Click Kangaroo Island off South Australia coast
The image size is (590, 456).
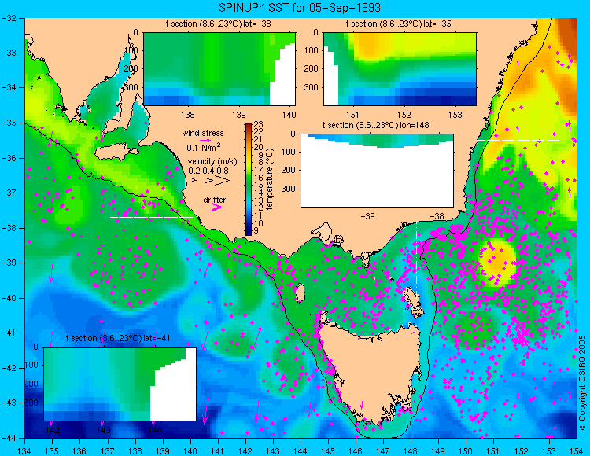coord(116,153)
